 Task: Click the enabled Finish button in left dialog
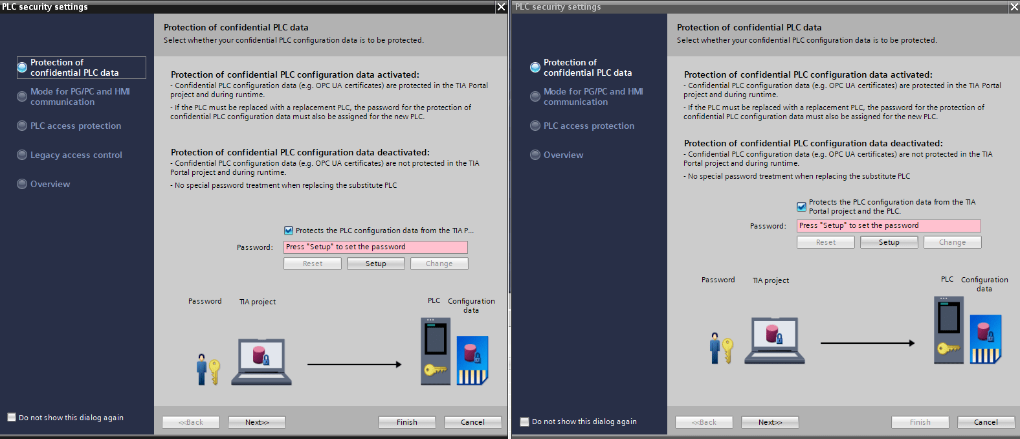[x=407, y=422]
